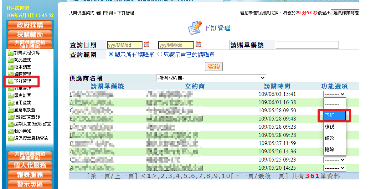Image resolution: width=371 pixels, height=189 pixels.
Task: Click the folder icon beside 適用查詢
Action: point(10,103)
